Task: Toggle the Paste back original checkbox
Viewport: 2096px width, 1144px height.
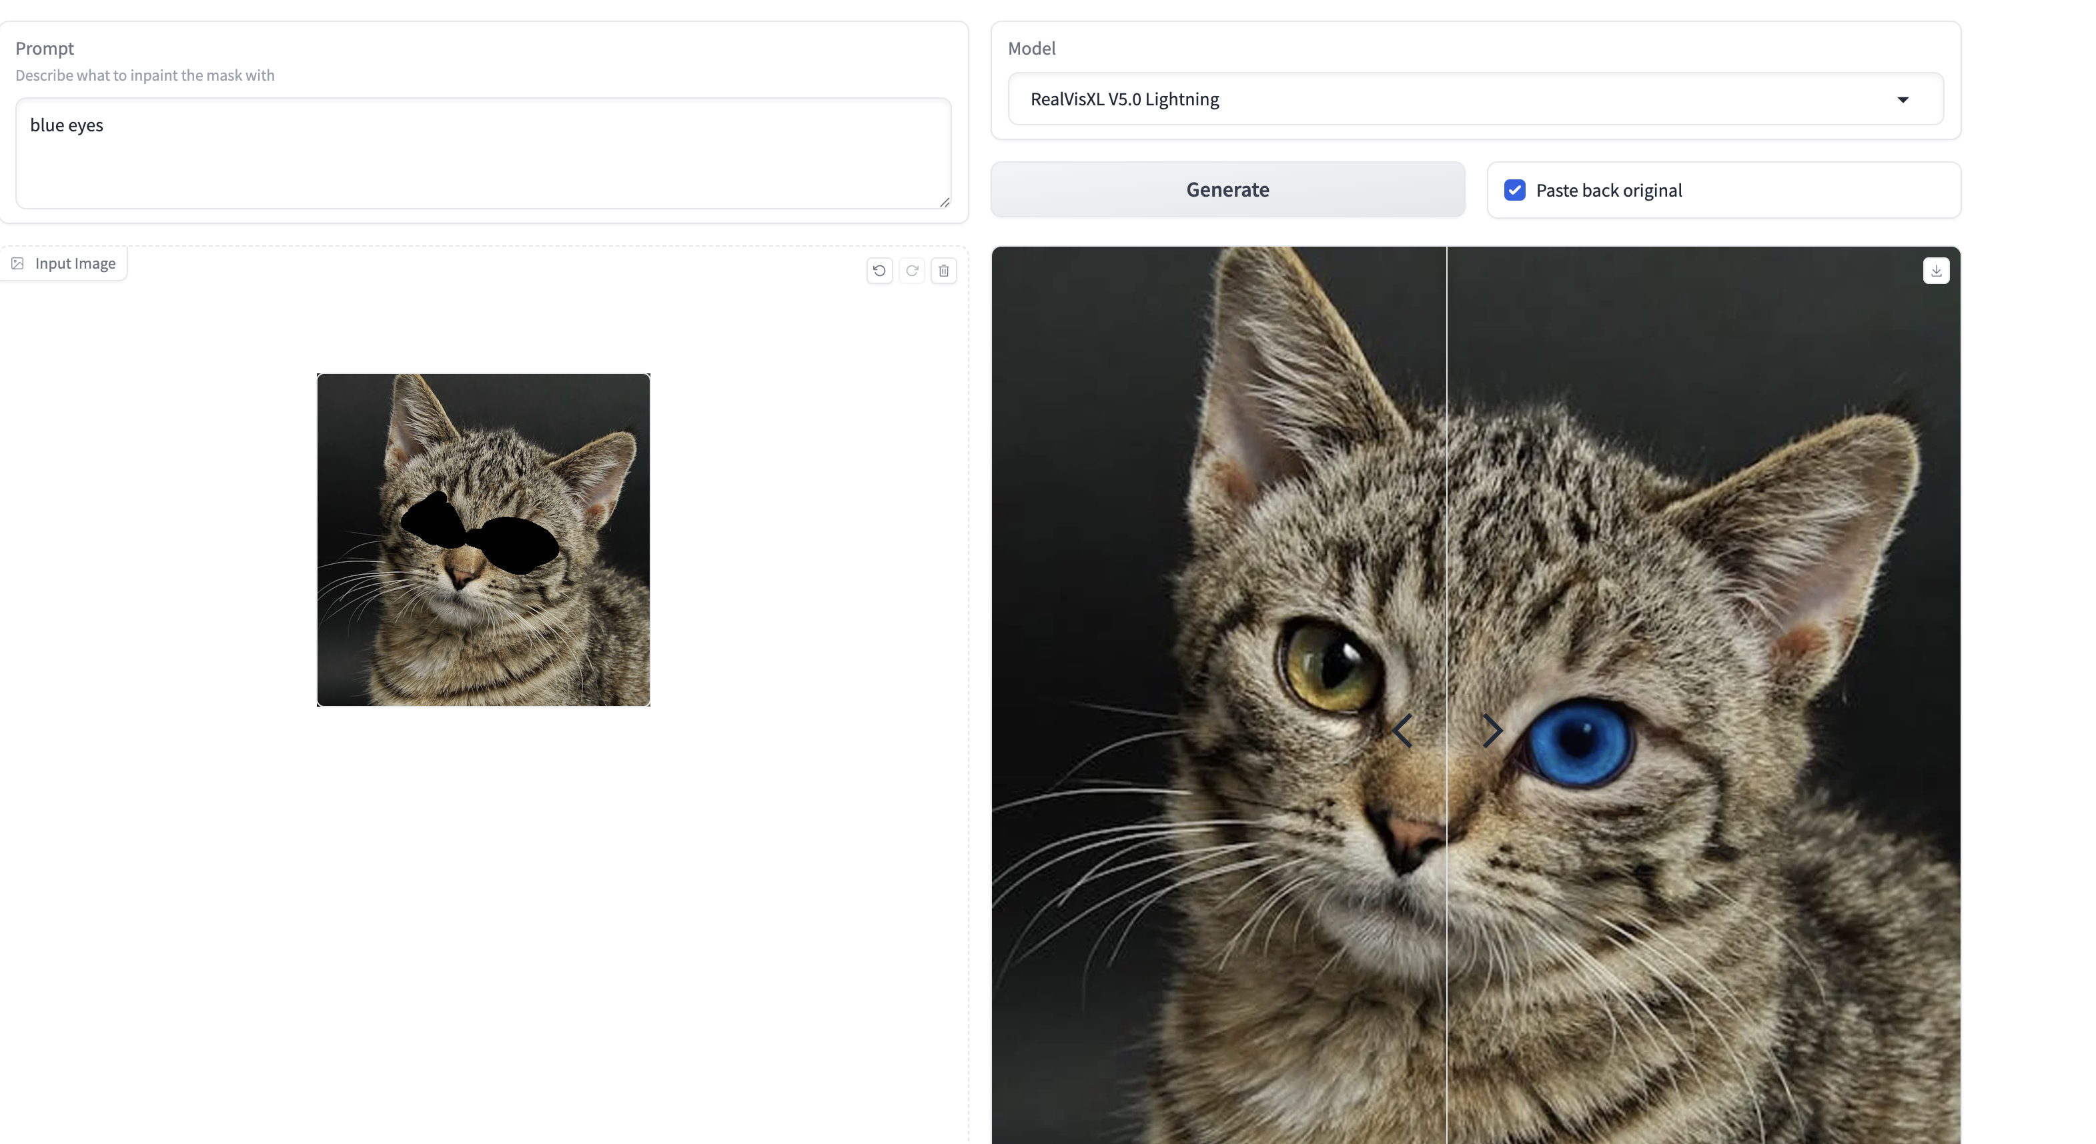Action: coord(1514,190)
